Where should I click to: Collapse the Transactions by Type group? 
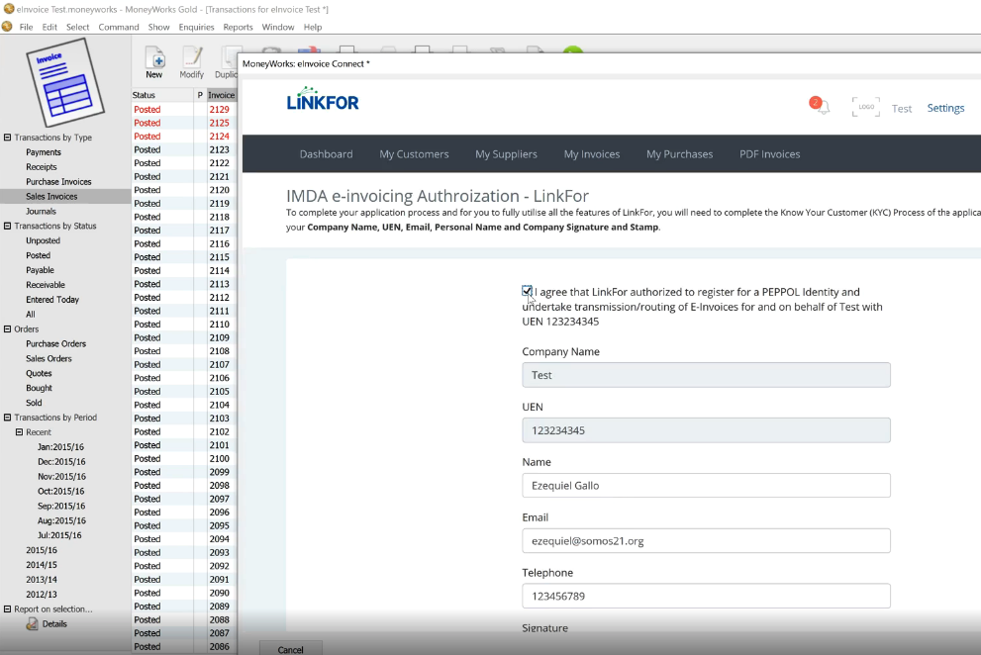point(8,137)
